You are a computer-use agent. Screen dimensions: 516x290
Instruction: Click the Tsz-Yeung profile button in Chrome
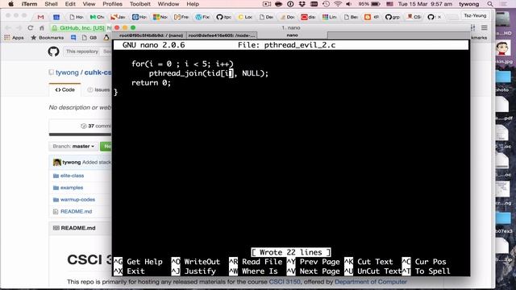(475, 15)
